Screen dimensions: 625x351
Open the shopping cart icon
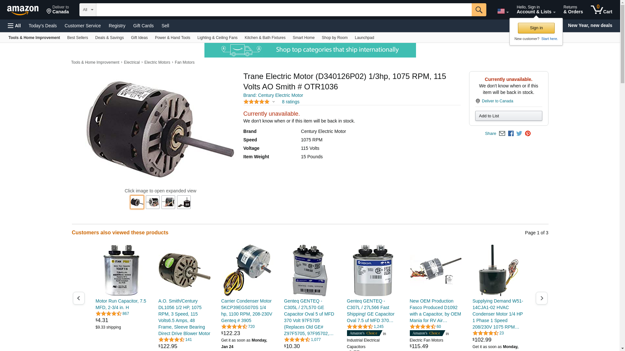[x=602, y=9]
